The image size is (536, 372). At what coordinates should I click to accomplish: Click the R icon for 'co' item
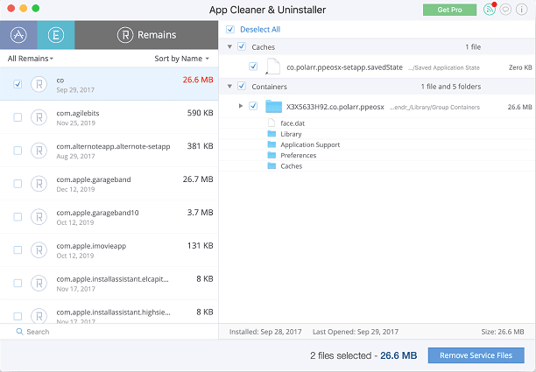coord(39,84)
